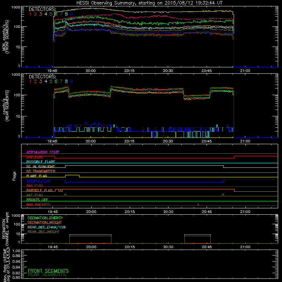This screenshot has width=282, height=282.
Task: Click REAR SEGMENTS label in livetime plot
Action: click(47, 275)
